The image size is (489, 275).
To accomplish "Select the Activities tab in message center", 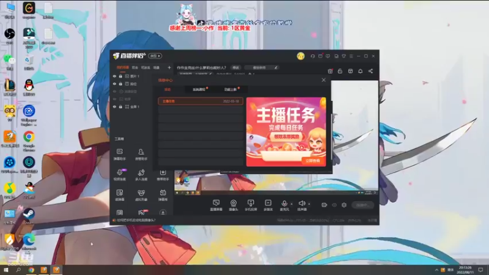I will (x=167, y=89).
